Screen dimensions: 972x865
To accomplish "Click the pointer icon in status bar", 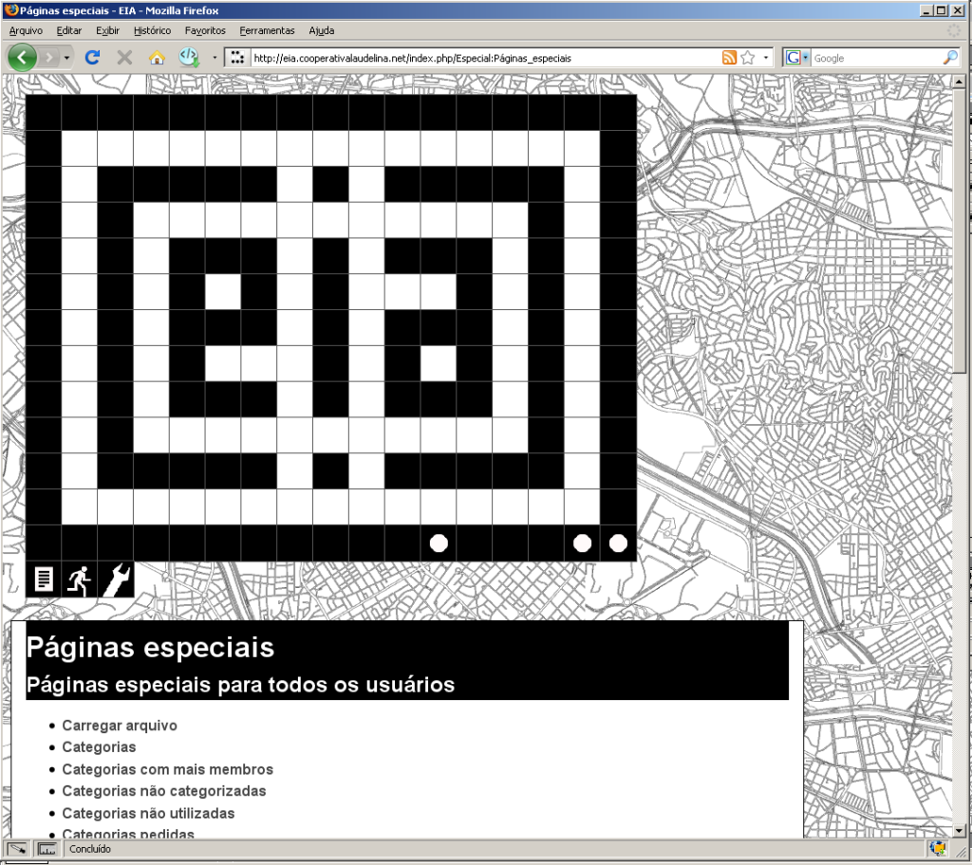I will 17,849.
